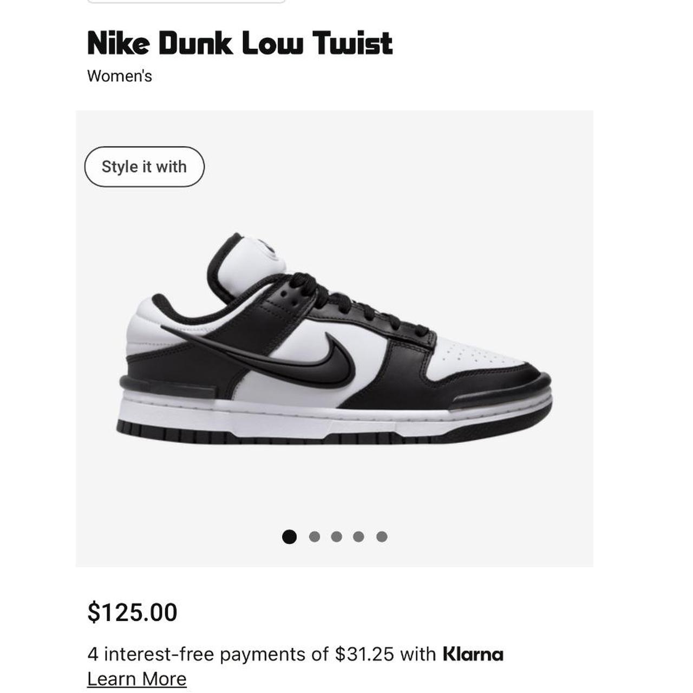Image resolution: width=693 pixels, height=693 pixels.
Task: Select the first carousel dot indicator
Action: click(290, 537)
